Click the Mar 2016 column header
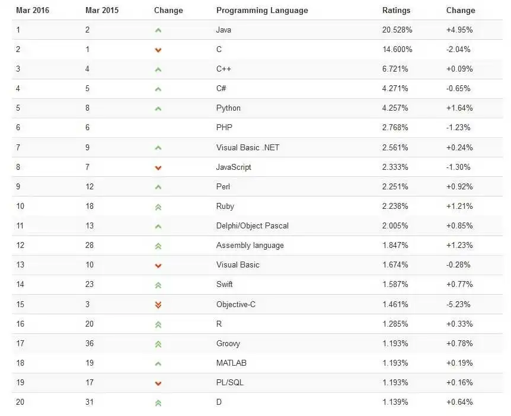The width and height of the screenshot is (511, 416). click(33, 11)
